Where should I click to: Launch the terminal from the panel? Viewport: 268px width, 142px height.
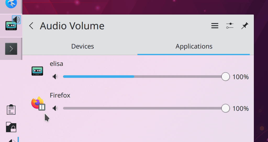click(x=11, y=49)
